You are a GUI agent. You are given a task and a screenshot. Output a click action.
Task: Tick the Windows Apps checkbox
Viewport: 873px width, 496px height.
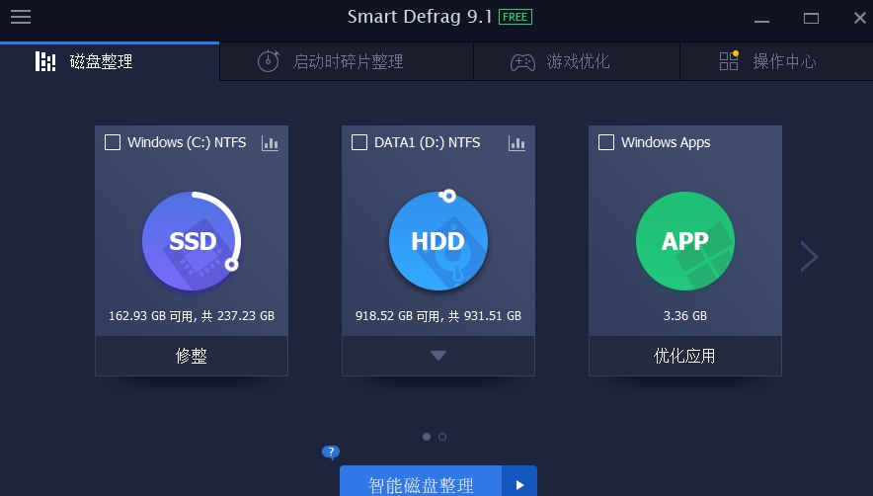point(606,142)
